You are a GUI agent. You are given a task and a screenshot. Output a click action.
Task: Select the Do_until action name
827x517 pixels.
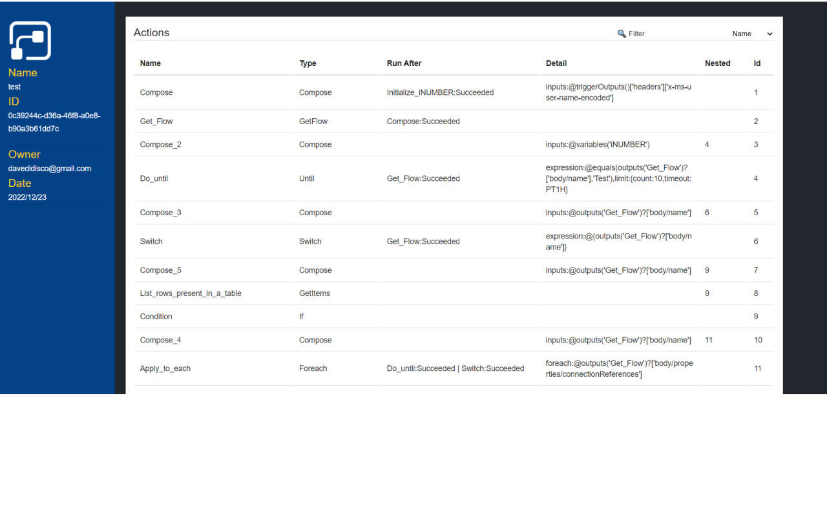(x=154, y=179)
